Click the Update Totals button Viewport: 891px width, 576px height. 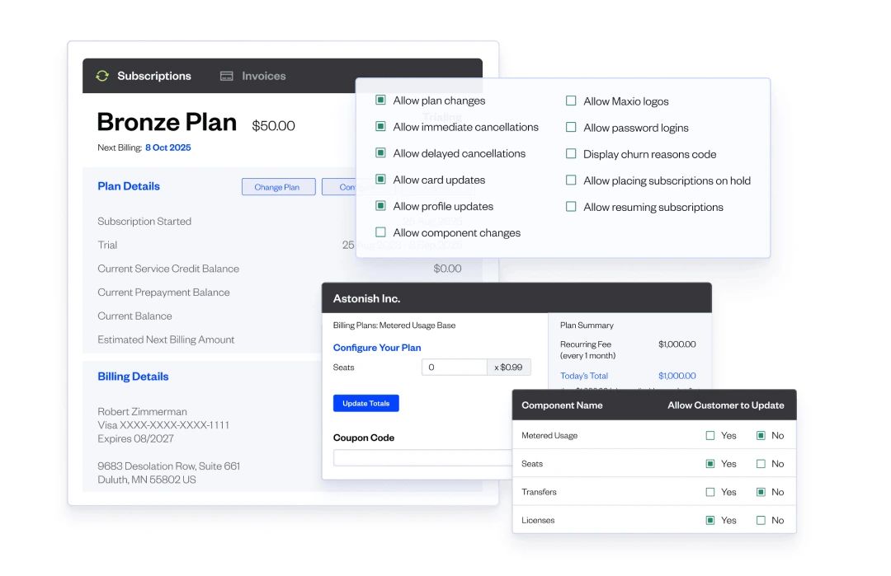point(365,403)
